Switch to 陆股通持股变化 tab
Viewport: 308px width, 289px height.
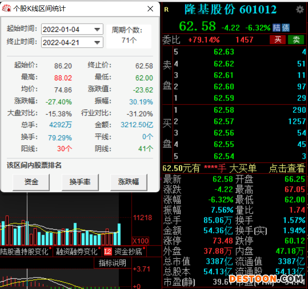[24, 251]
